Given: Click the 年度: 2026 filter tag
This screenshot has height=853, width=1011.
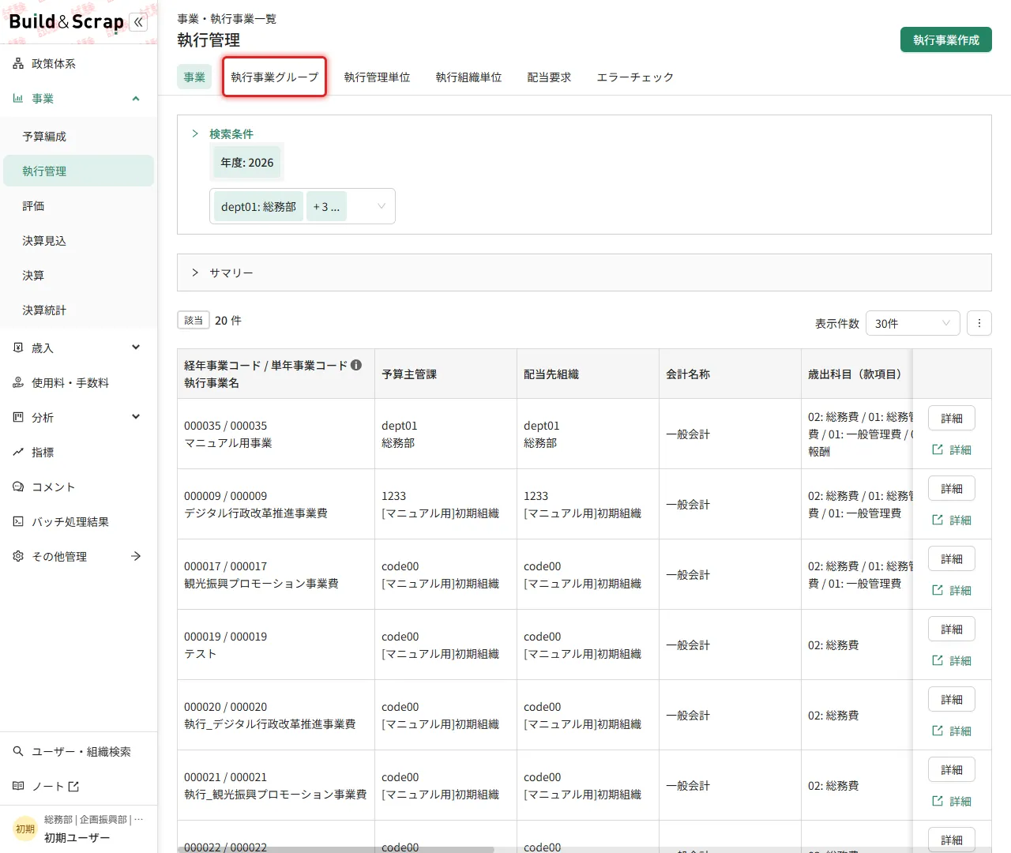Looking at the screenshot, I should (x=246, y=163).
